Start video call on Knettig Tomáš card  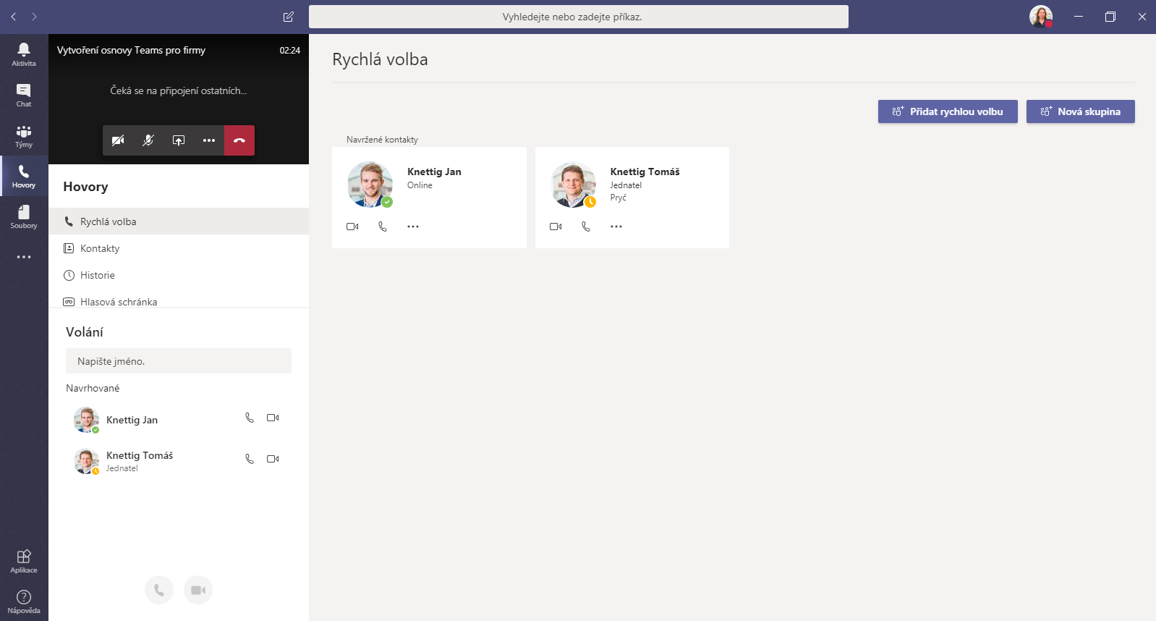pyautogui.click(x=556, y=227)
